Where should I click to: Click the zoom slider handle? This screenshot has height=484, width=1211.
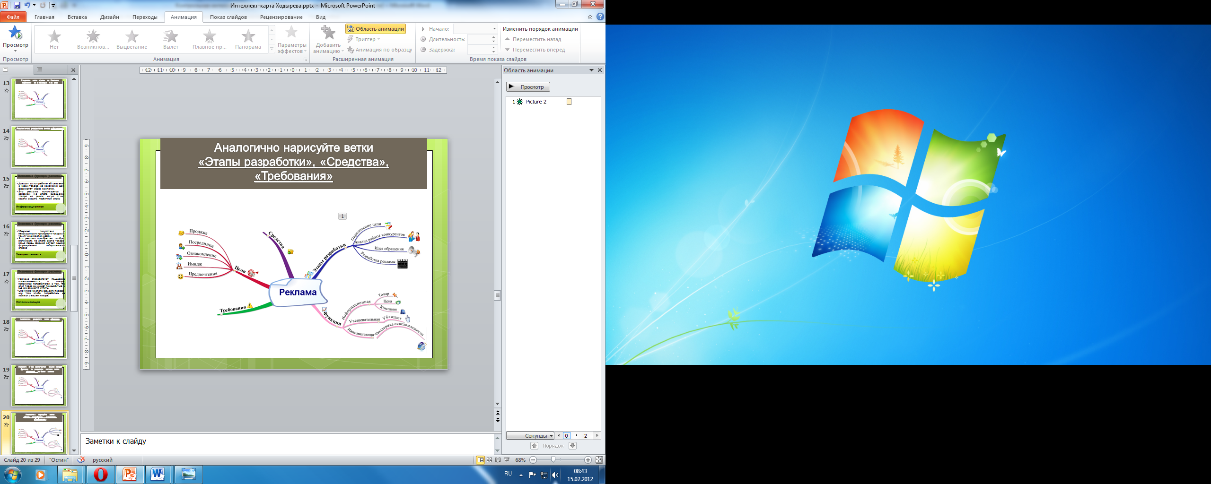pyautogui.click(x=553, y=460)
